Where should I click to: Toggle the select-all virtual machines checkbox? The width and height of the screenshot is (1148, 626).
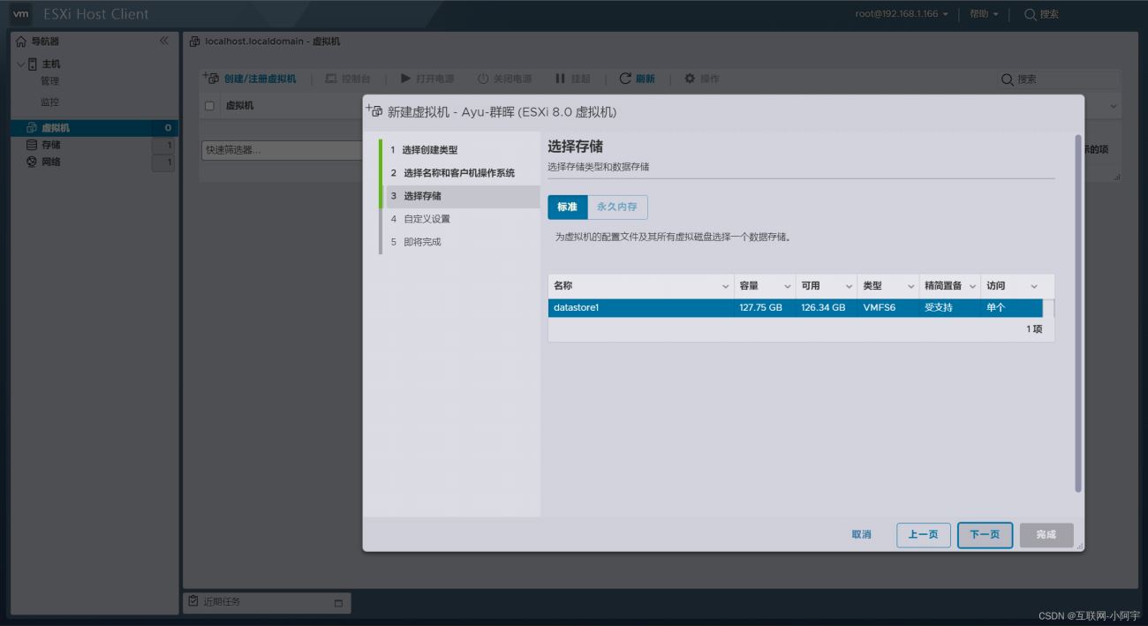click(210, 106)
